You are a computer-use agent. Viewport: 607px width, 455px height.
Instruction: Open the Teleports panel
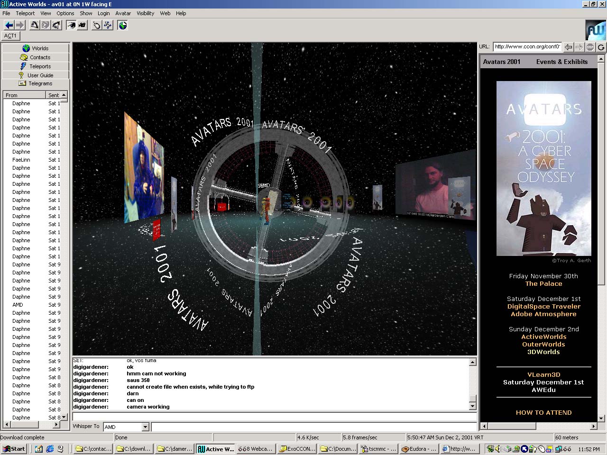tap(36, 66)
